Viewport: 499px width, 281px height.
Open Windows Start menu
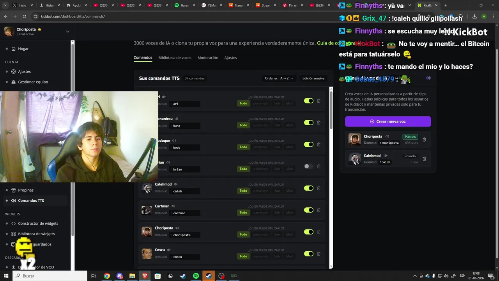pos(6,276)
